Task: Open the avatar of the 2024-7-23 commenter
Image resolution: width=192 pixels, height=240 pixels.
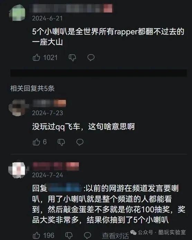Action: 17,108
